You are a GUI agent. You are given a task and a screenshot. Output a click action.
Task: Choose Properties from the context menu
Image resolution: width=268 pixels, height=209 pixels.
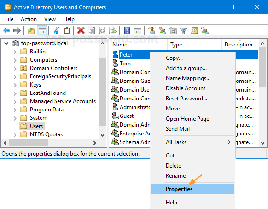(192, 189)
